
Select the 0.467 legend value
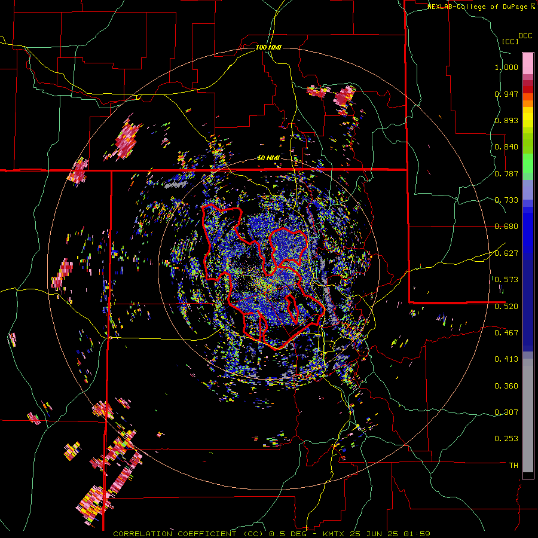[506, 333]
